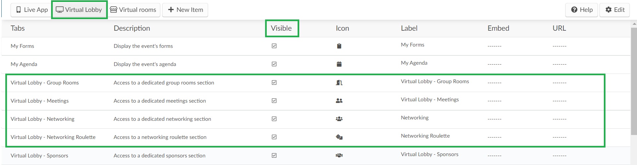Click the Edit gear button
Screen dimensions: 637x165
[x=614, y=10]
